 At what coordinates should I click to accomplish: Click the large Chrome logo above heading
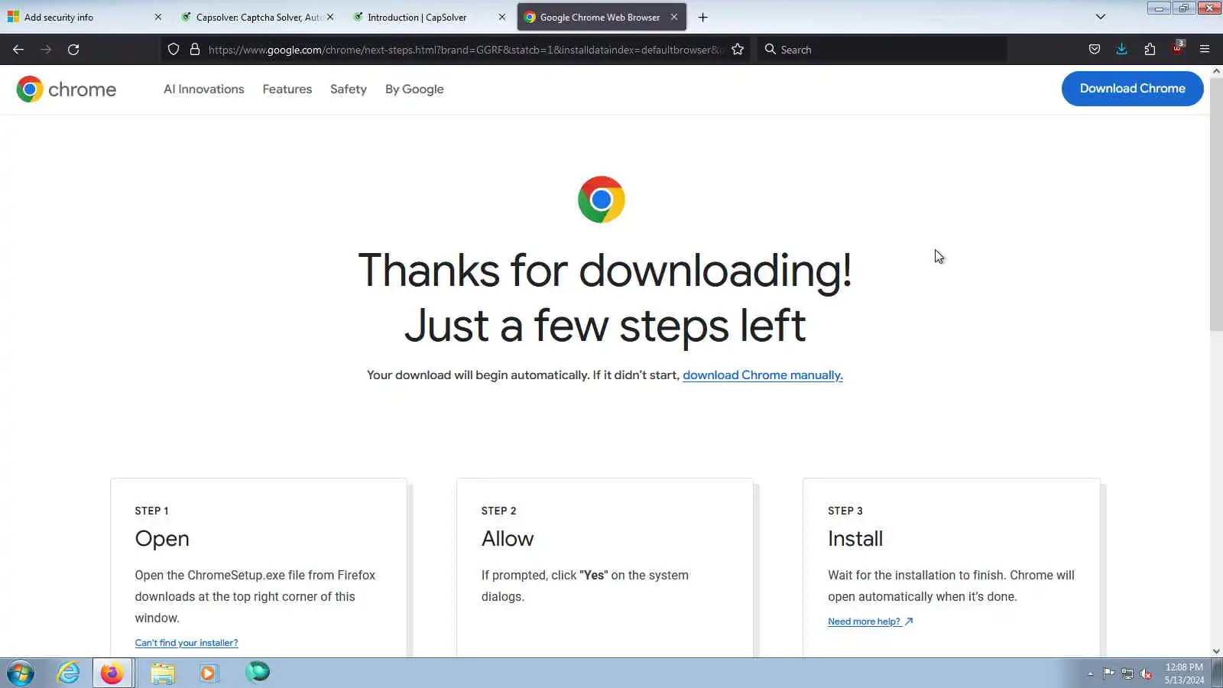602,200
